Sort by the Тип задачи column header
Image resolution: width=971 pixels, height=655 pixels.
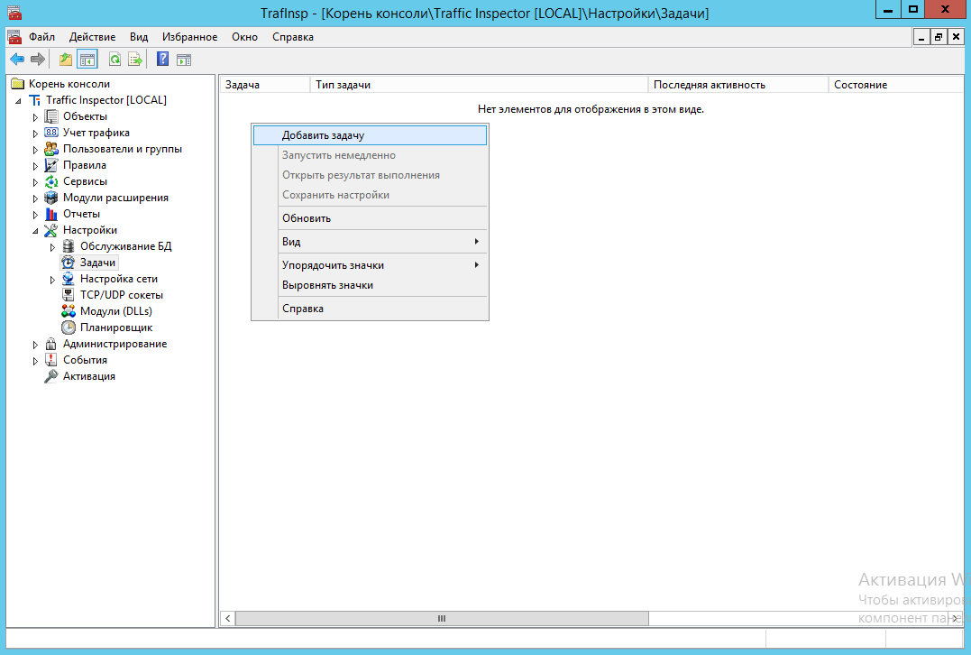click(479, 85)
